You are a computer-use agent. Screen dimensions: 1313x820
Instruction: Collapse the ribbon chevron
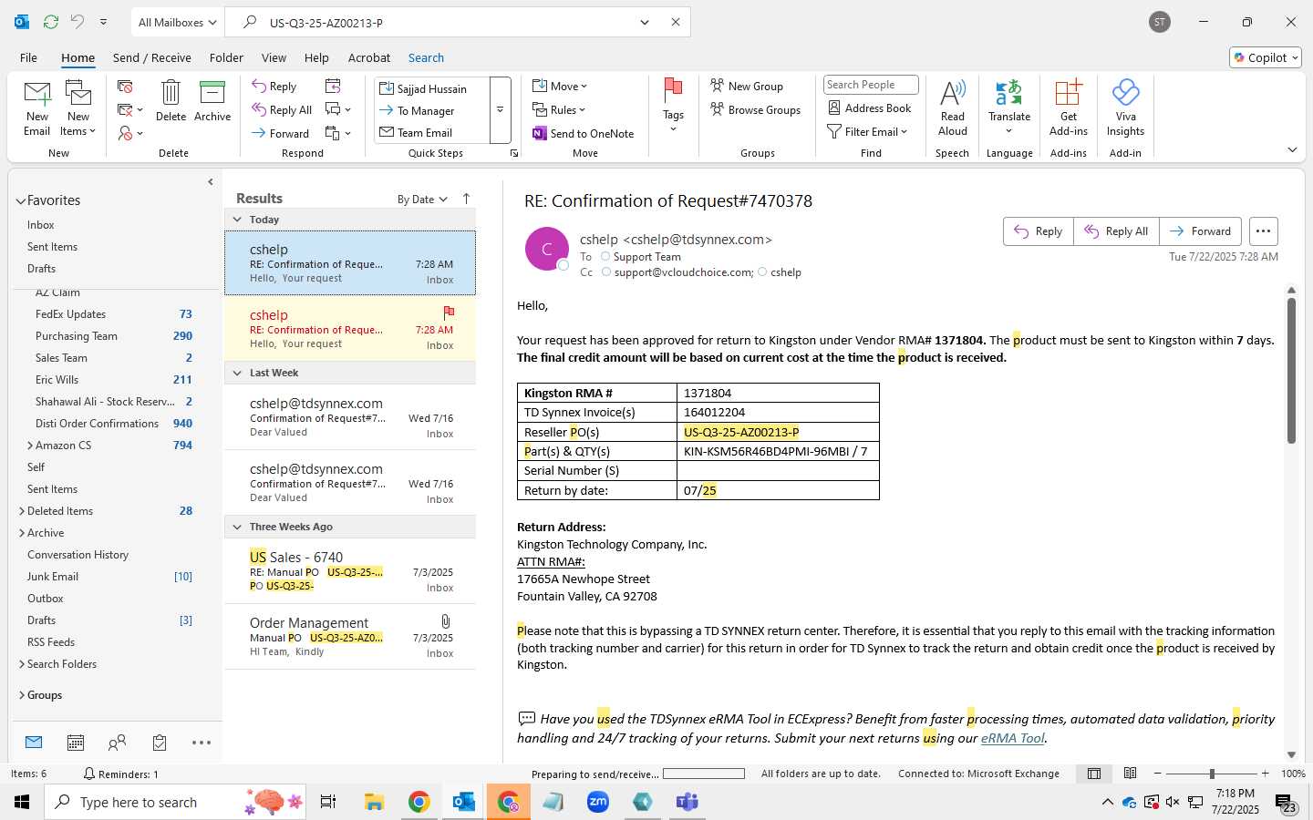pos(1292,150)
